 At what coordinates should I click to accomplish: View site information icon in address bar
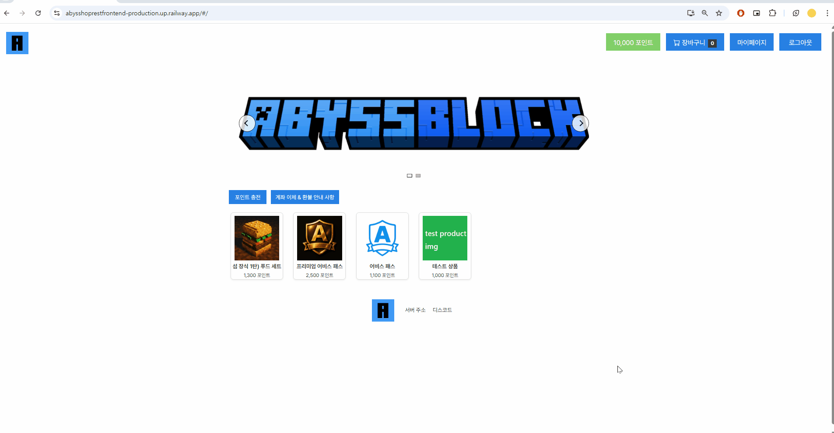click(x=57, y=13)
